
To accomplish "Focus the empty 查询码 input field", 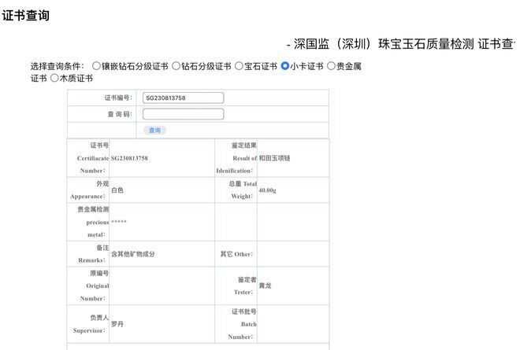I will pos(183,114).
